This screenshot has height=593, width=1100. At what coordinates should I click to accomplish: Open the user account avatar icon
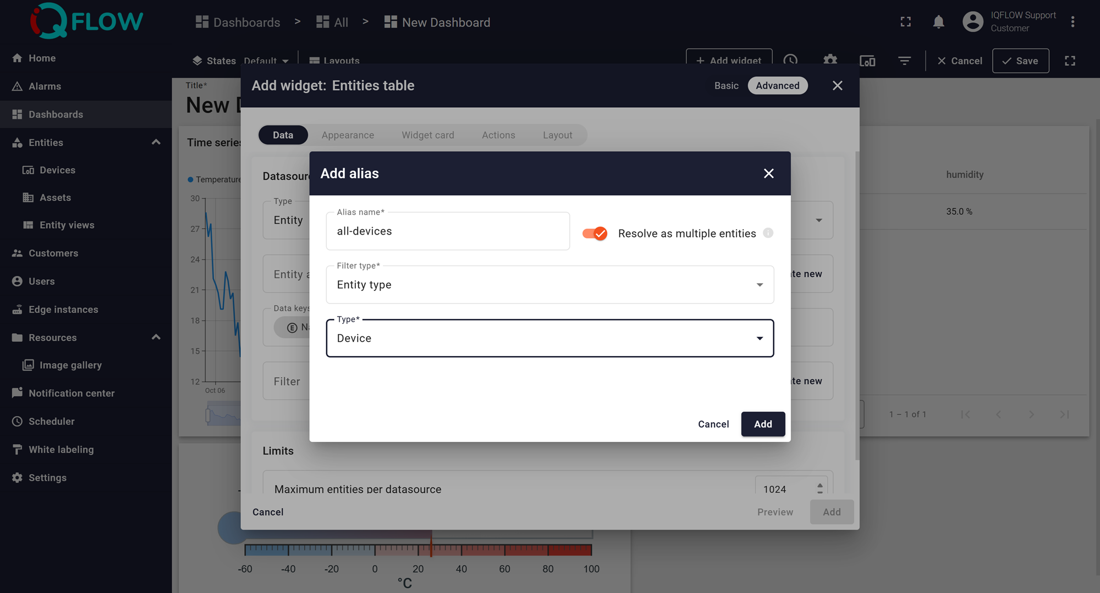972,22
